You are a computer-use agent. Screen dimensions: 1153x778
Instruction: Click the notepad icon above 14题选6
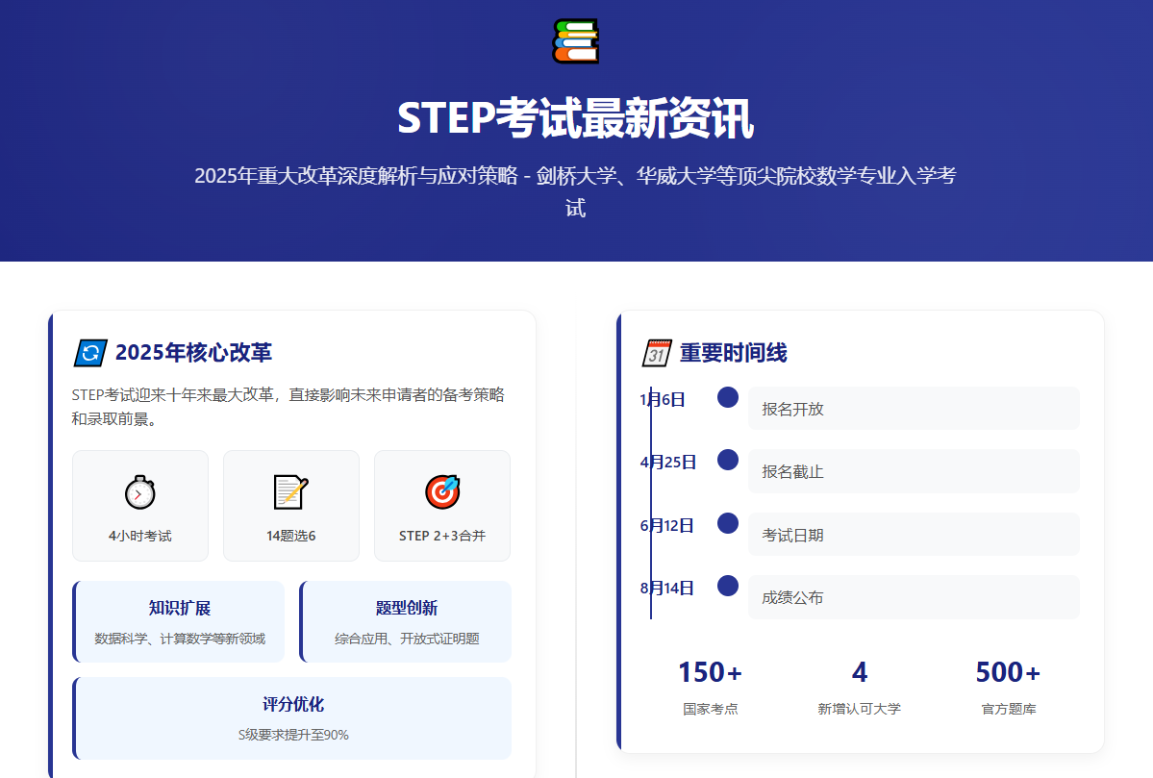point(290,492)
